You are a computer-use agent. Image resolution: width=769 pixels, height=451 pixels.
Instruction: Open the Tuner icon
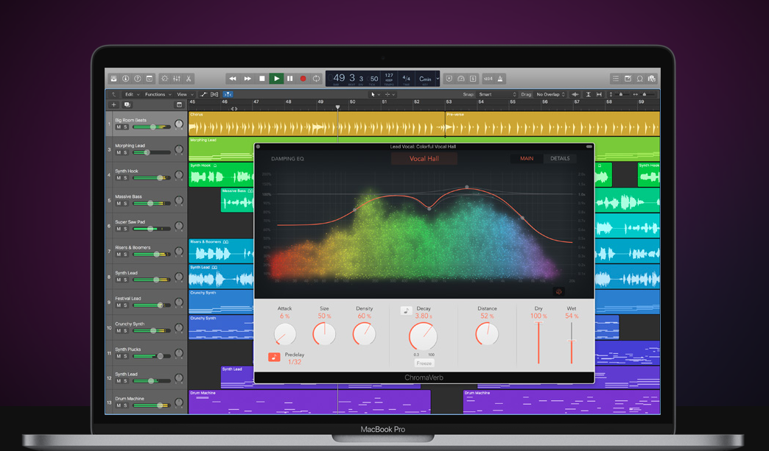point(461,78)
